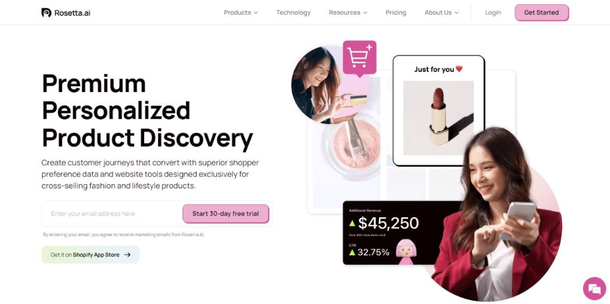Viewport: 610px width, 304px height.
Task: Click the green arrow beside $45,250
Action: [352, 223]
